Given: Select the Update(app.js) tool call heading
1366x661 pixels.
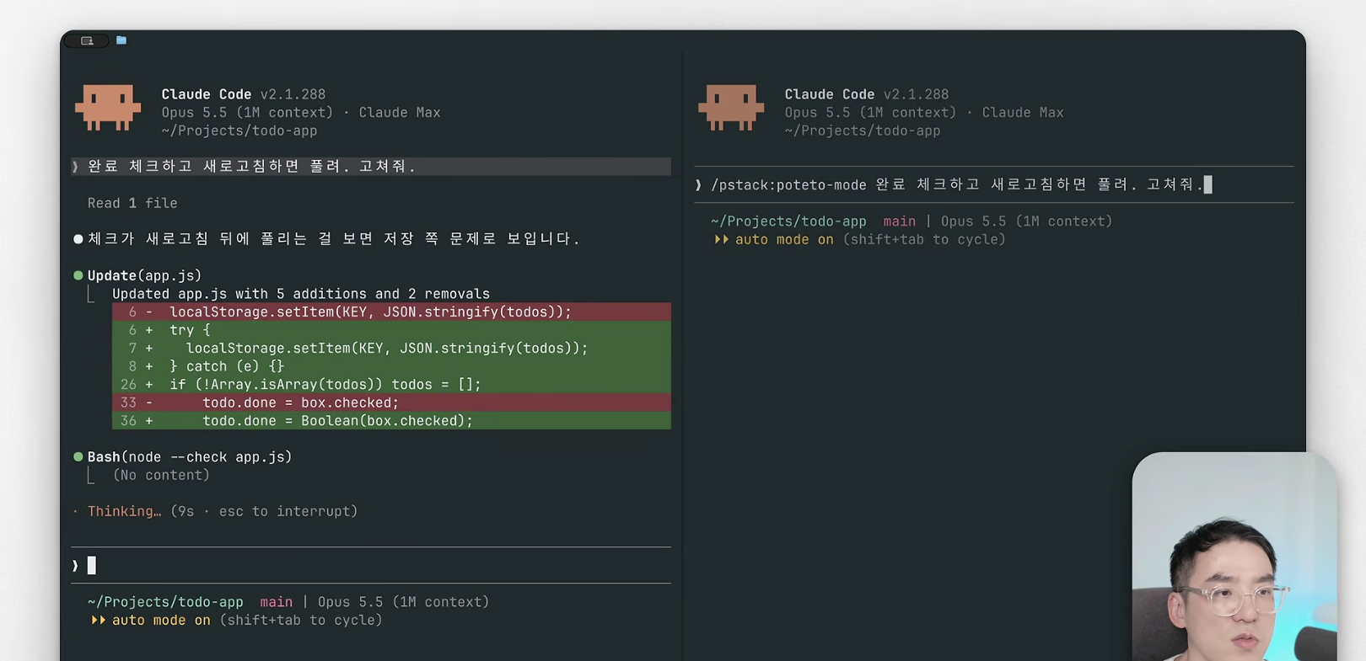Looking at the screenshot, I should (x=144, y=275).
